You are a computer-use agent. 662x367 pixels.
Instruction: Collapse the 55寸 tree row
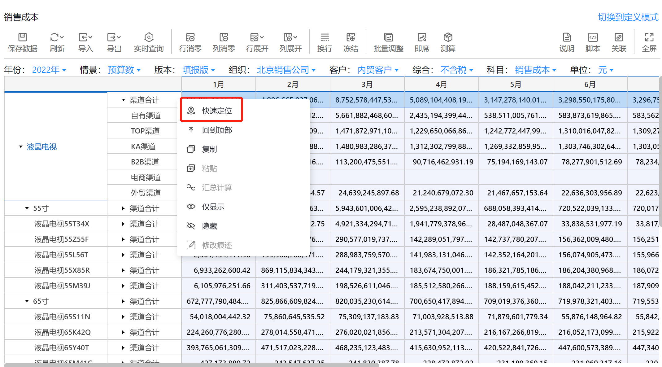(27, 208)
